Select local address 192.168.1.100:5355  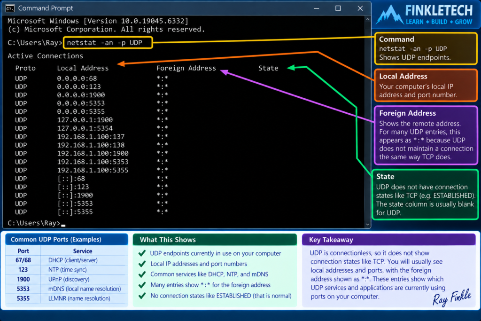pos(93,170)
